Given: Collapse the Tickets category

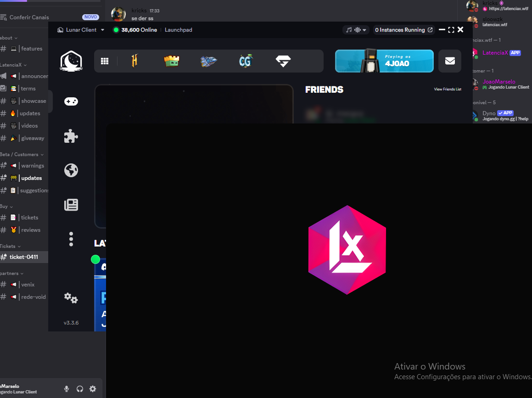Looking at the screenshot, I should point(10,247).
